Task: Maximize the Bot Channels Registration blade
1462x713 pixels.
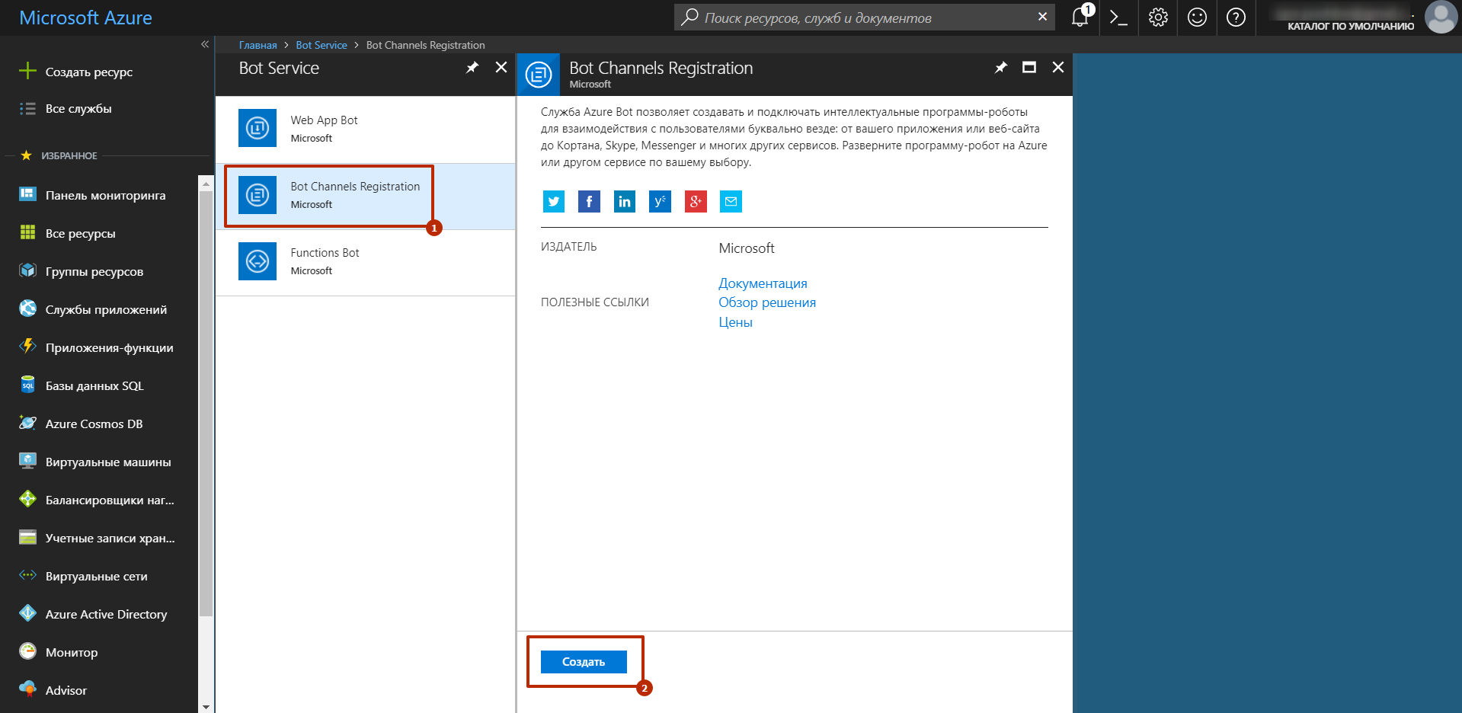Action: coord(1029,68)
